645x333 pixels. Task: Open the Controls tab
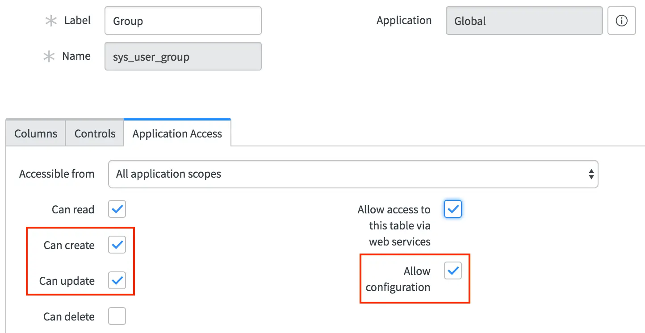95,133
